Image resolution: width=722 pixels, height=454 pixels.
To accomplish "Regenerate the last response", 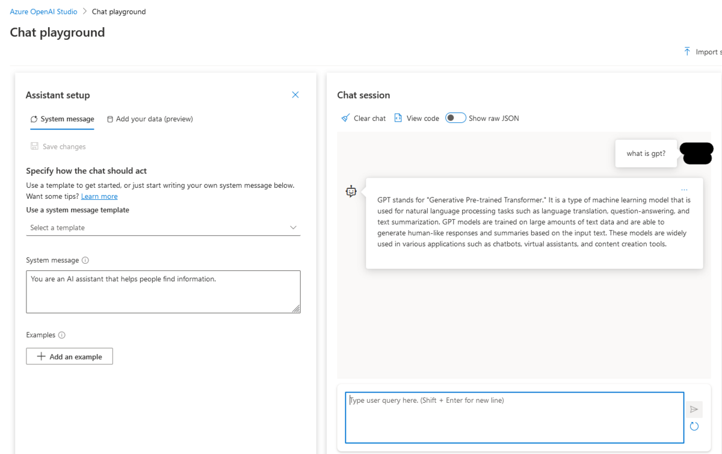I will tap(694, 426).
